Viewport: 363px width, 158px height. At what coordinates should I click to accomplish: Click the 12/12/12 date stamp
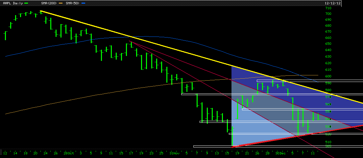pyautogui.click(x=333, y=3)
